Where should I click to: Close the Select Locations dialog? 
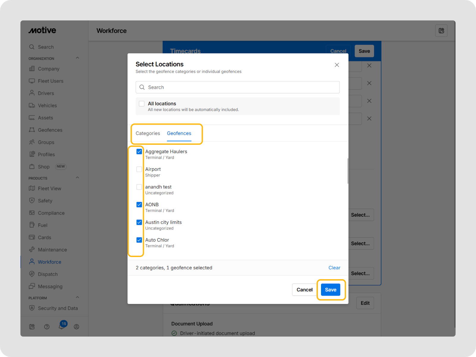(337, 65)
